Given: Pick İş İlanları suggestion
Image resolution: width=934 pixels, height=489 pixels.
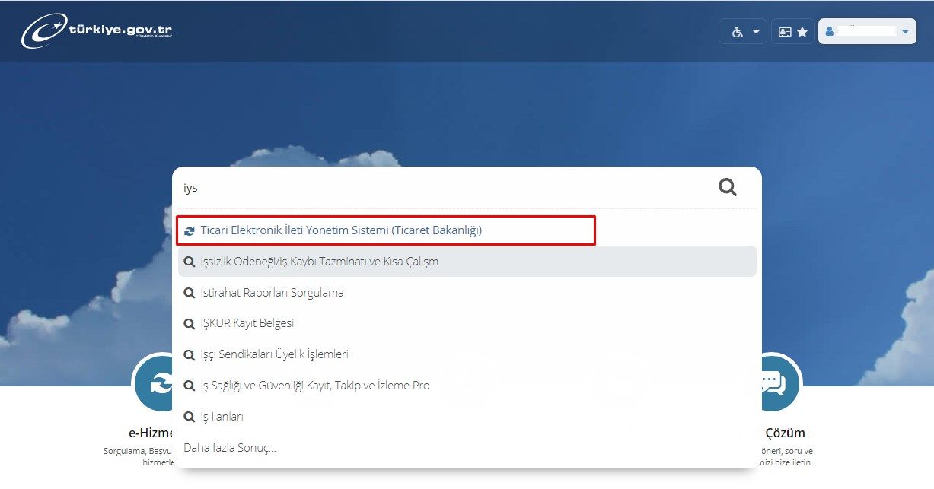Looking at the screenshot, I should click(467, 417).
